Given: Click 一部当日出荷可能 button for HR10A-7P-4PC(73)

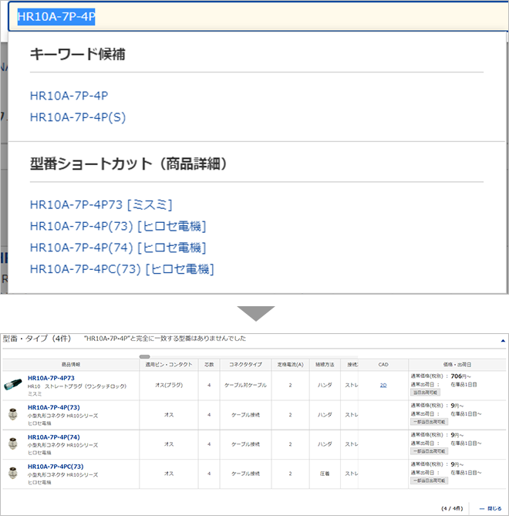Looking at the screenshot, I should pos(430,481).
